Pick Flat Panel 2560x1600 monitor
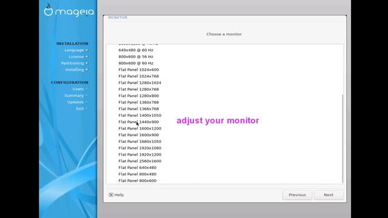Viewport: 388px width, 218px height. pyautogui.click(x=140, y=161)
